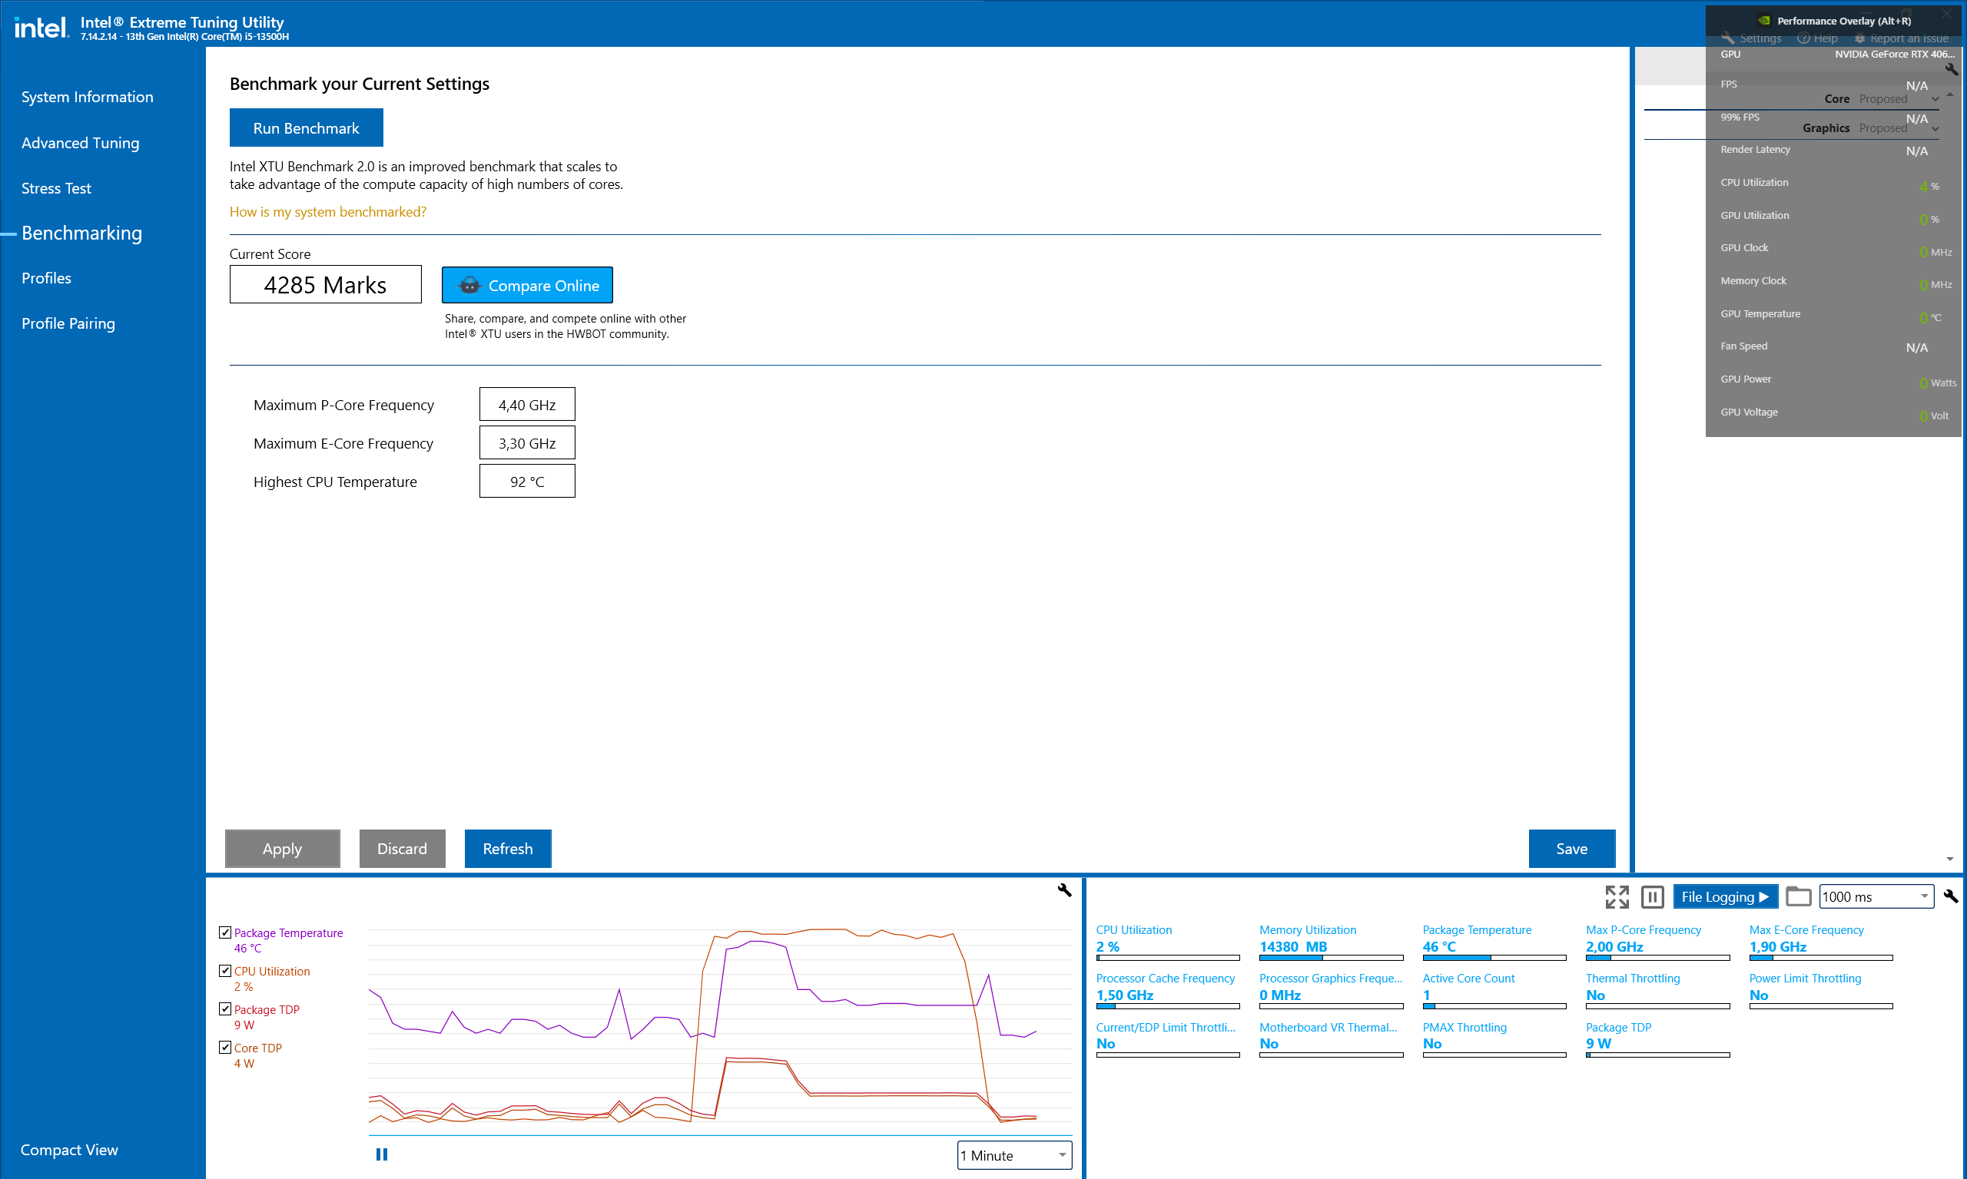Screen dimensions: 1967x1179
Task: Open Profiles page
Action: pos(46,278)
